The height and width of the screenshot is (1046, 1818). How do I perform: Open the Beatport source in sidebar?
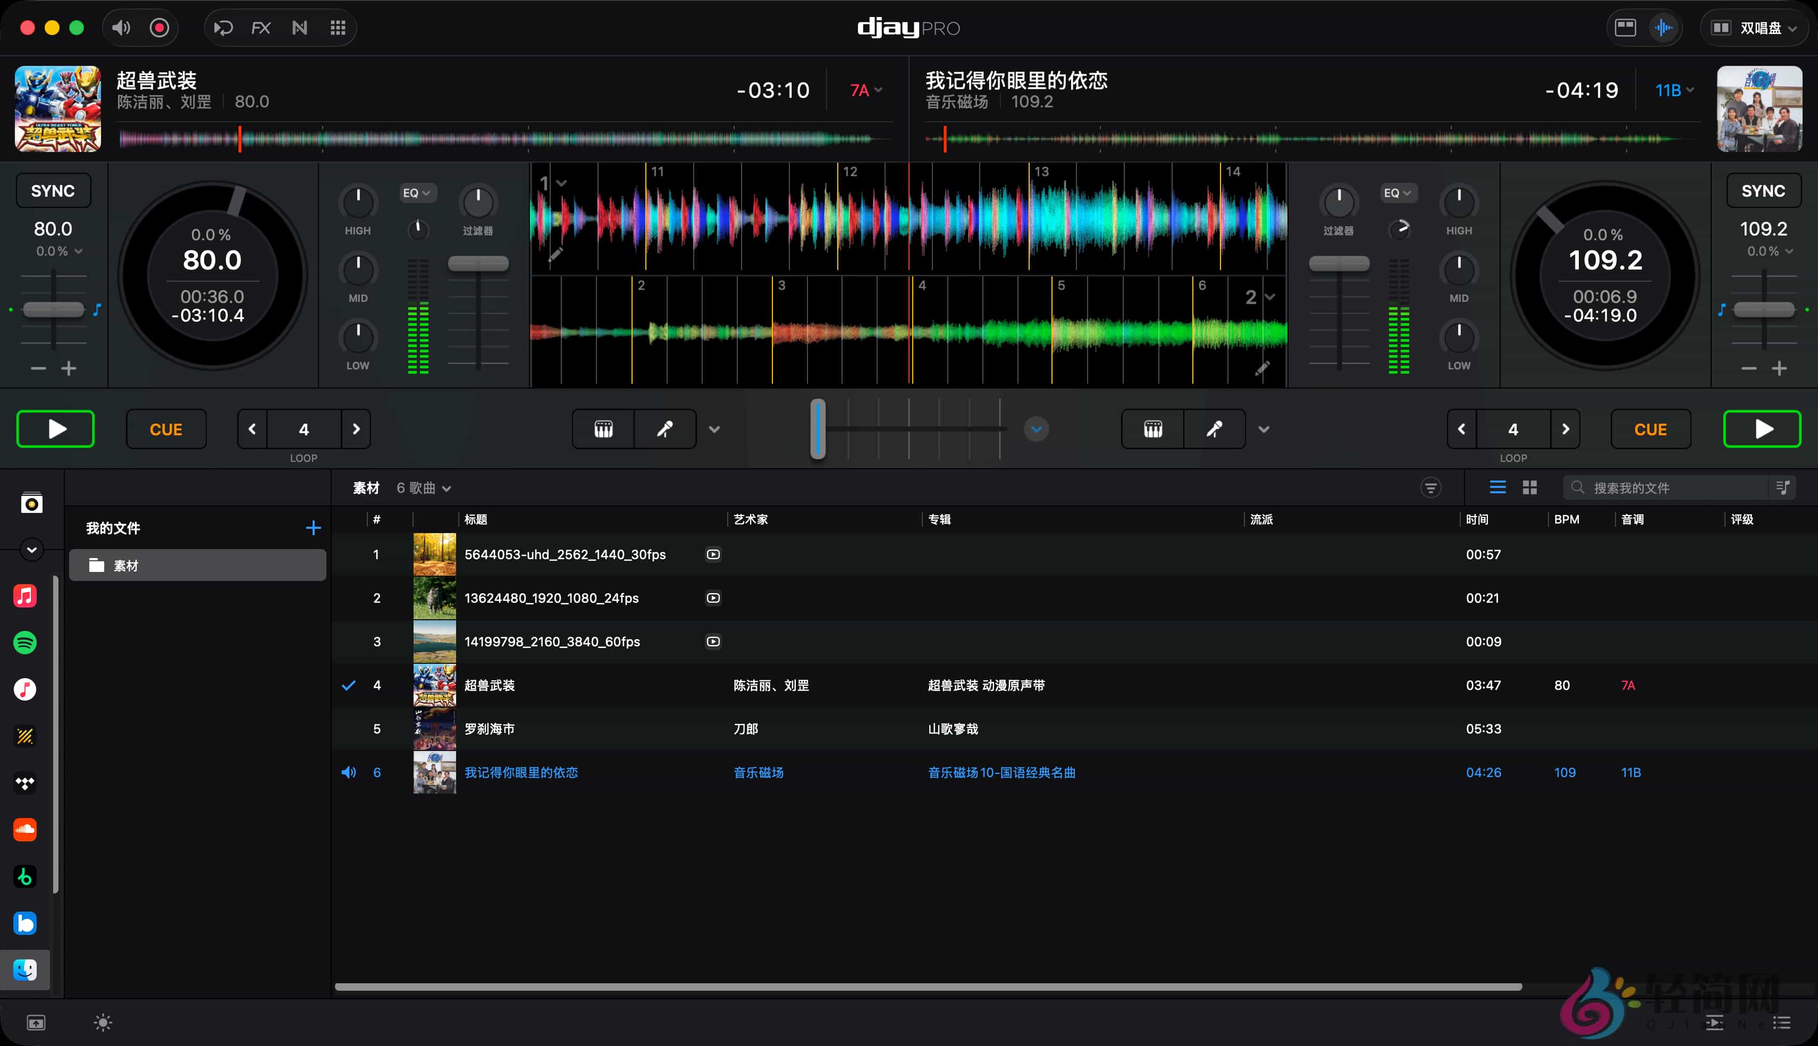[x=25, y=876]
